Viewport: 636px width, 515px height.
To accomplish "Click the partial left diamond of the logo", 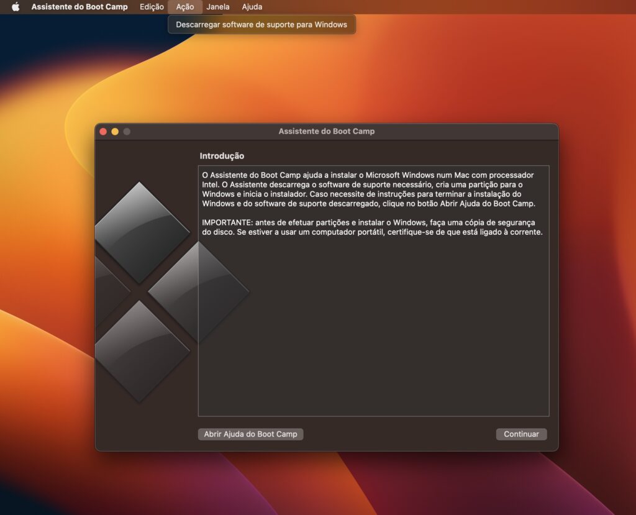I will tap(107, 291).
